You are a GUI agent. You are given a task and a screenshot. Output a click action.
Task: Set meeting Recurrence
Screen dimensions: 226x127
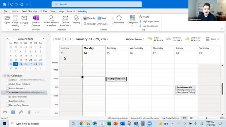(x=119, y=20)
